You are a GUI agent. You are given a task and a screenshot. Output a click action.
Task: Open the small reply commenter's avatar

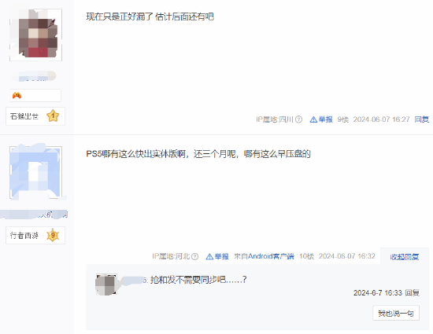pyautogui.click(x=106, y=284)
